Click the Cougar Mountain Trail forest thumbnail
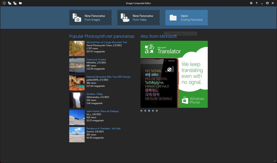277x163 pixels. [77, 48]
